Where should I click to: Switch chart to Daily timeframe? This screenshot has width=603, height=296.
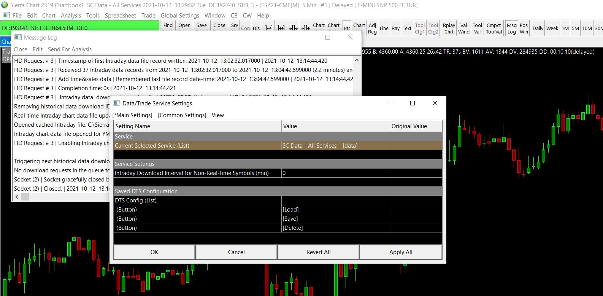tap(538, 28)
